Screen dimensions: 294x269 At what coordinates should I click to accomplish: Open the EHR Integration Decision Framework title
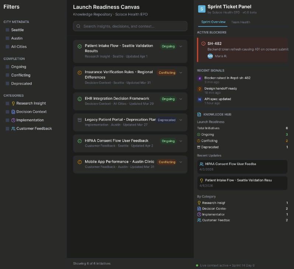117,99
